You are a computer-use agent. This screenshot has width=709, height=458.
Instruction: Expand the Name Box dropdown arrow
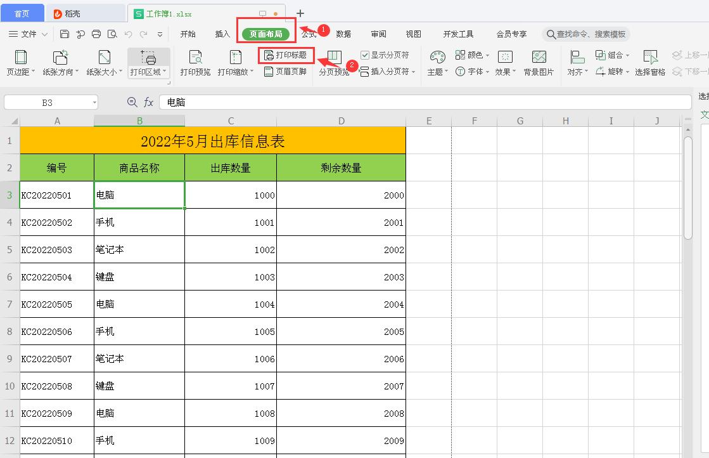click(94, 101)
